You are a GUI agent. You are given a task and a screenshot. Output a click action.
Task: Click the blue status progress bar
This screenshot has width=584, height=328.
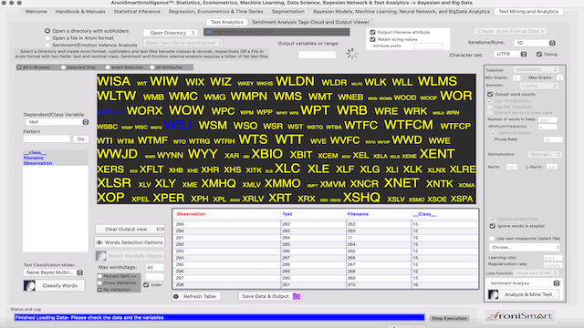point(219,318)
